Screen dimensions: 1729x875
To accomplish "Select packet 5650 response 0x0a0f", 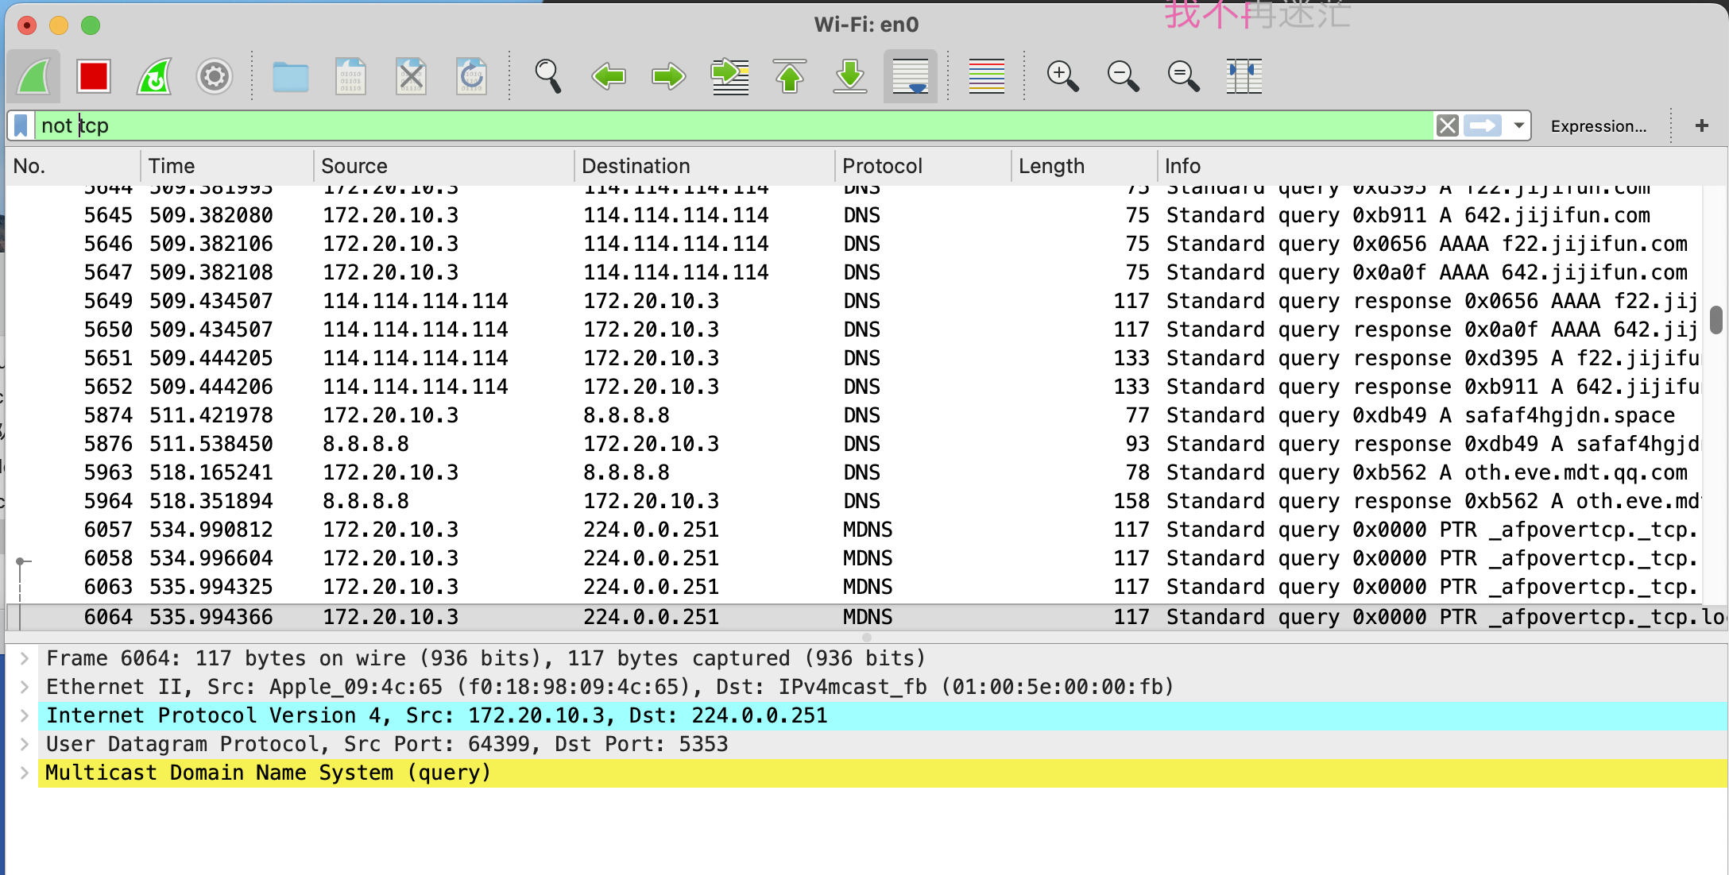I will pyautogui.click(x=854, y=330).
